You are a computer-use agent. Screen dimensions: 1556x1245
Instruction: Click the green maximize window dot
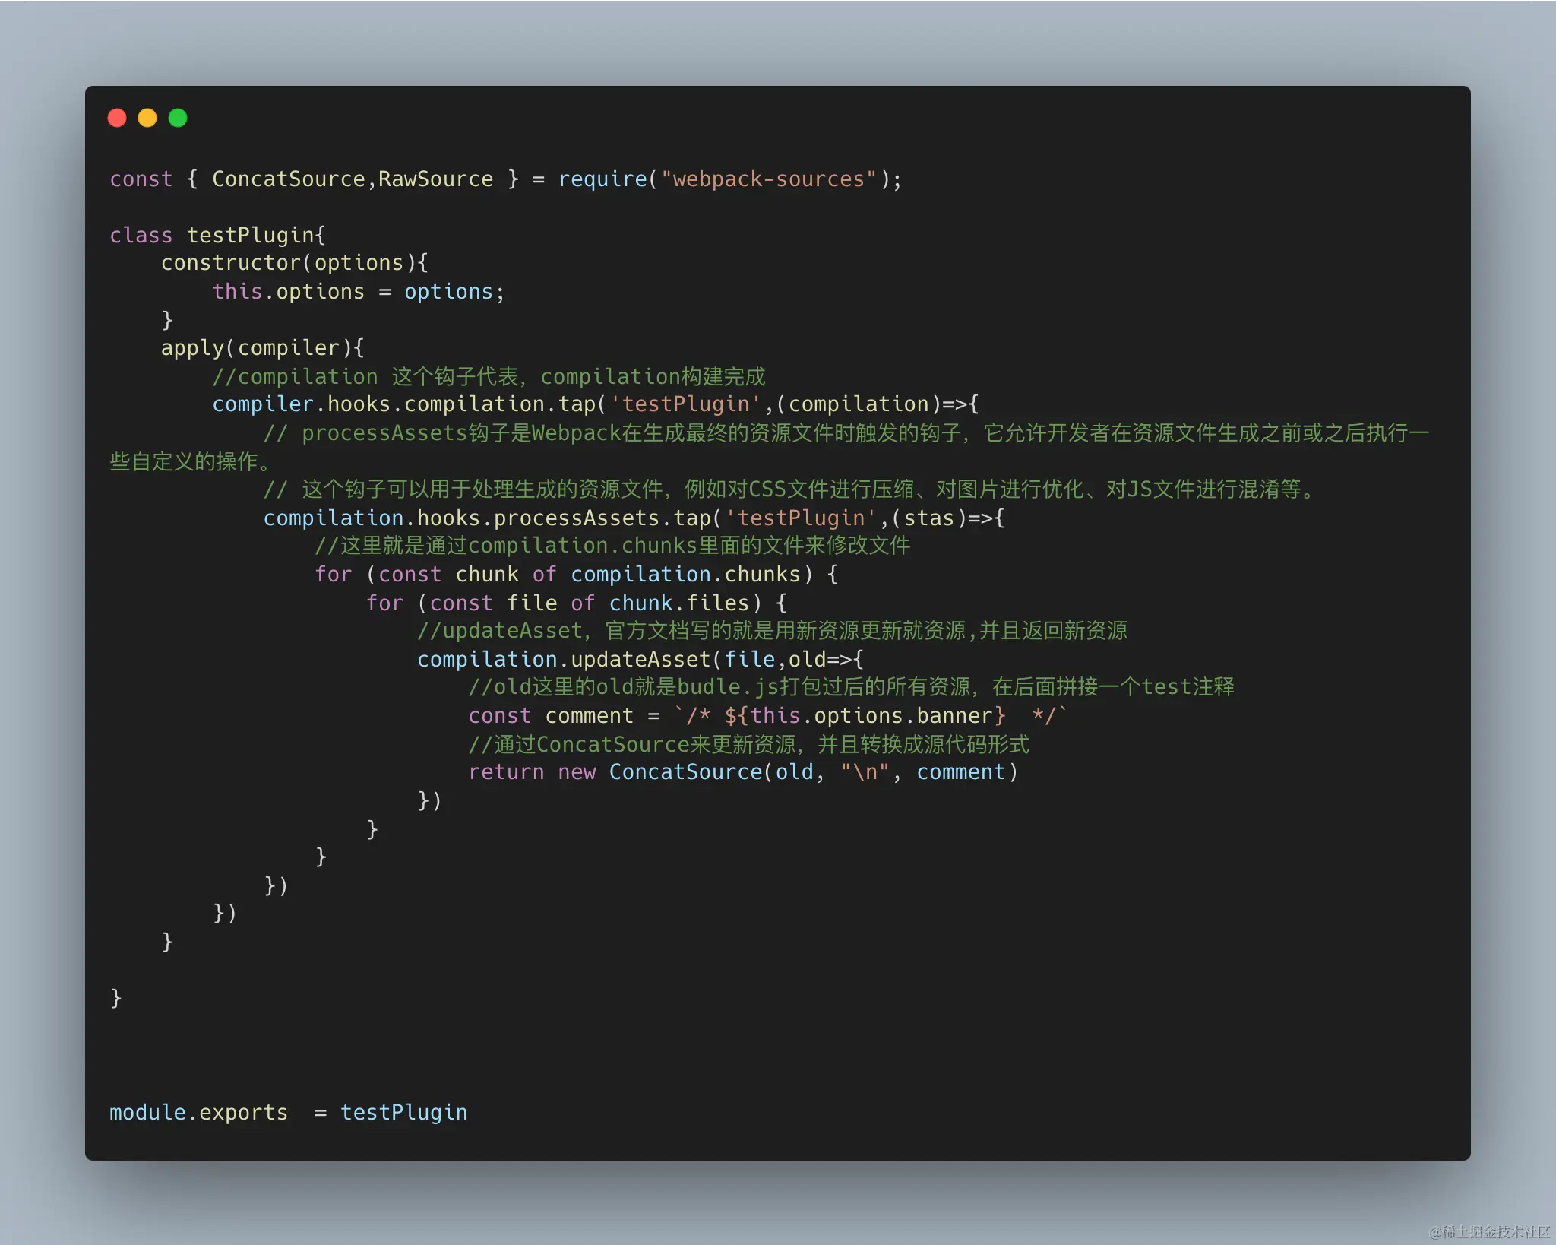[178, 118]
